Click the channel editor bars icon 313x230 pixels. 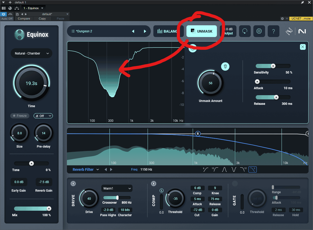click(x=4, y=8)
